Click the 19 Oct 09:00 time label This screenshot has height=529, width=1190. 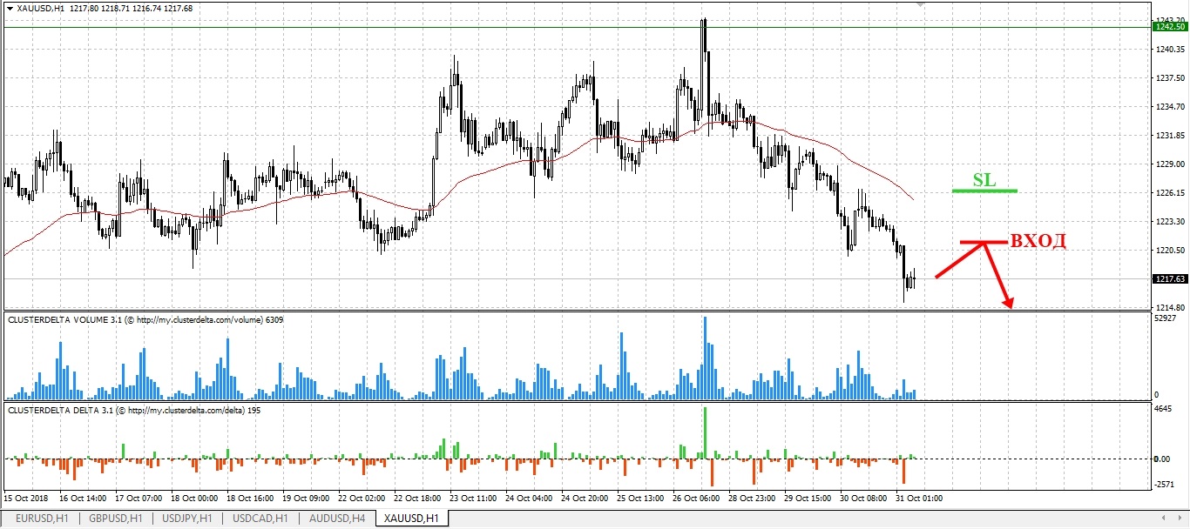tap(307, 499)
